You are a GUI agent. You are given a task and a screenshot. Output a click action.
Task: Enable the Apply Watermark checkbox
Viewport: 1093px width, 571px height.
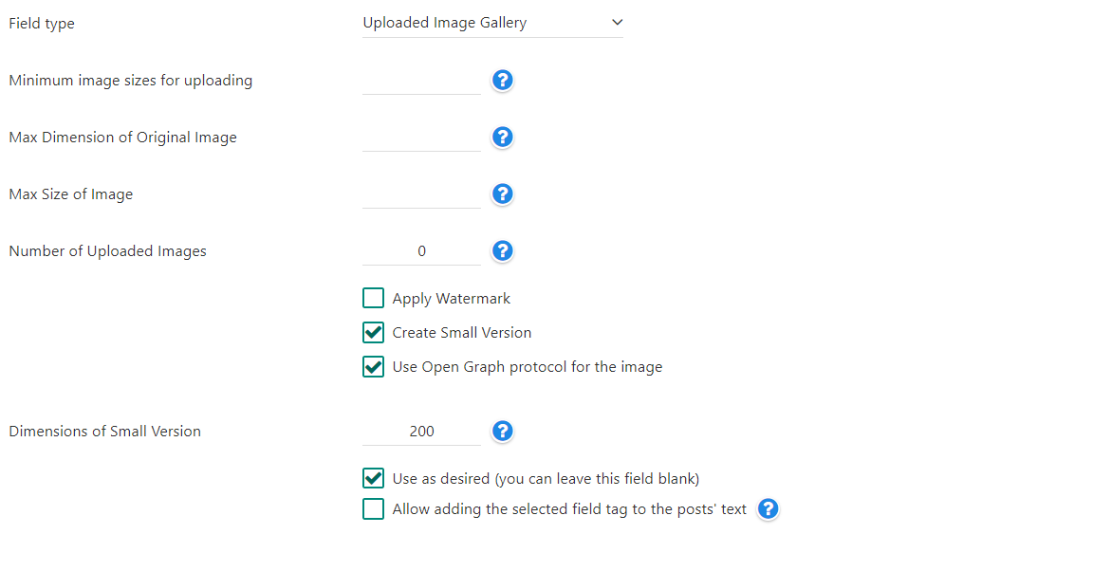tap(374, 299)
